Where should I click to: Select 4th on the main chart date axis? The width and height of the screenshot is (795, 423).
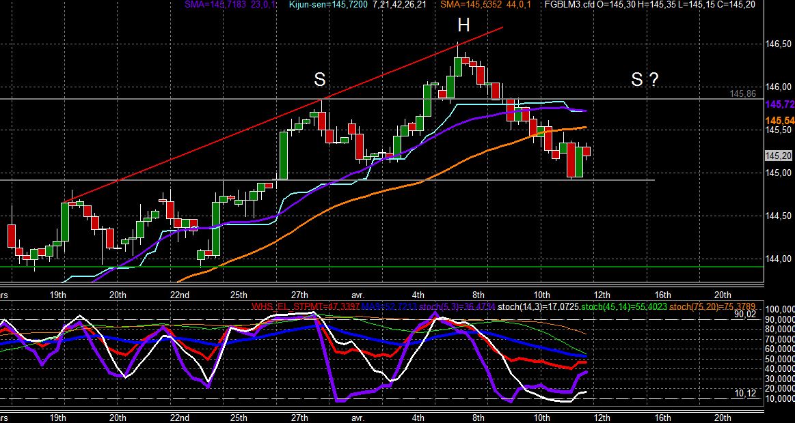click(x=418, y=295)
